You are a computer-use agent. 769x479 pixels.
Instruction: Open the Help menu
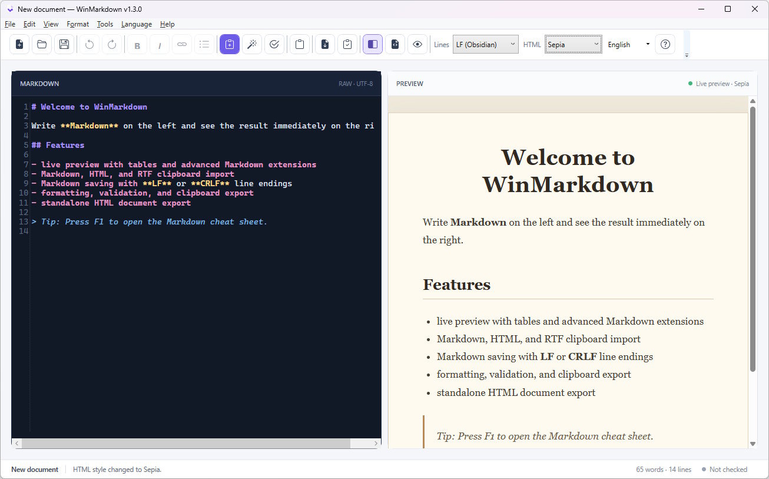(x=168, y=24)
